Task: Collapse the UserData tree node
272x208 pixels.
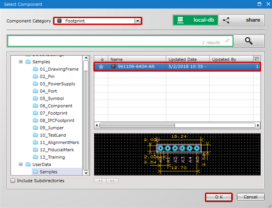Action: (21, 164)
